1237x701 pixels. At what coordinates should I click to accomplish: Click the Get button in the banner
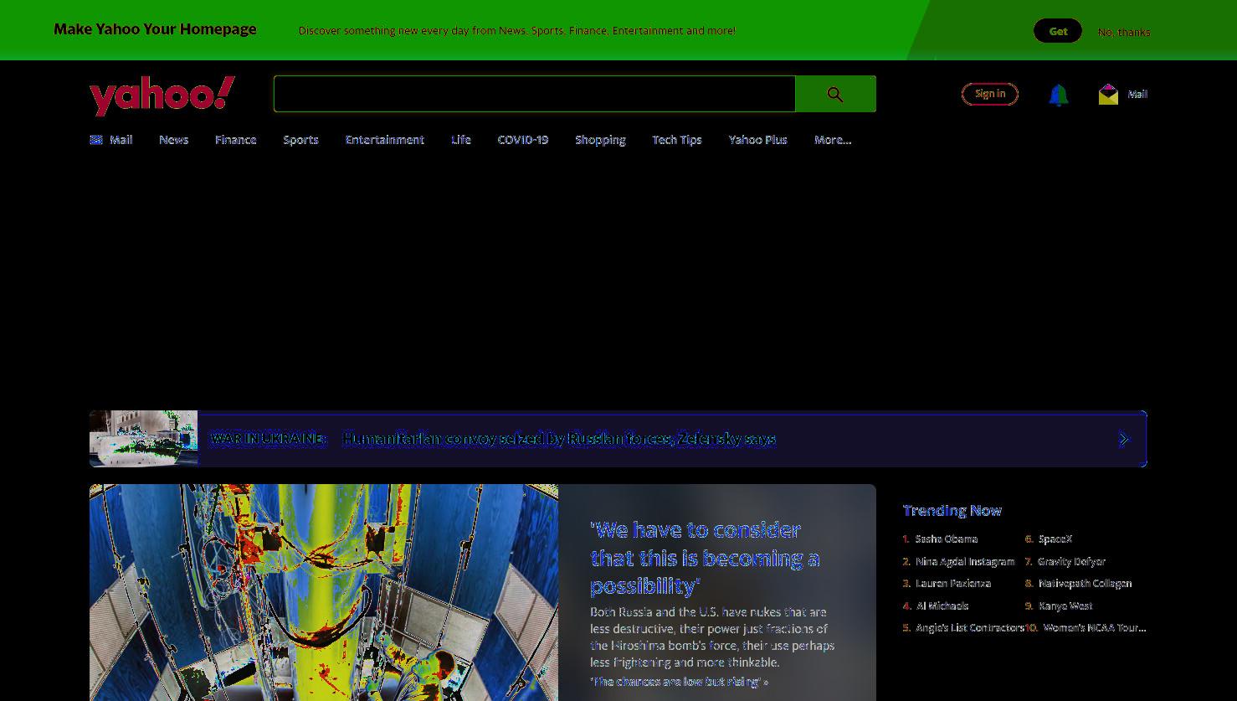click(x=1058, y=31)
